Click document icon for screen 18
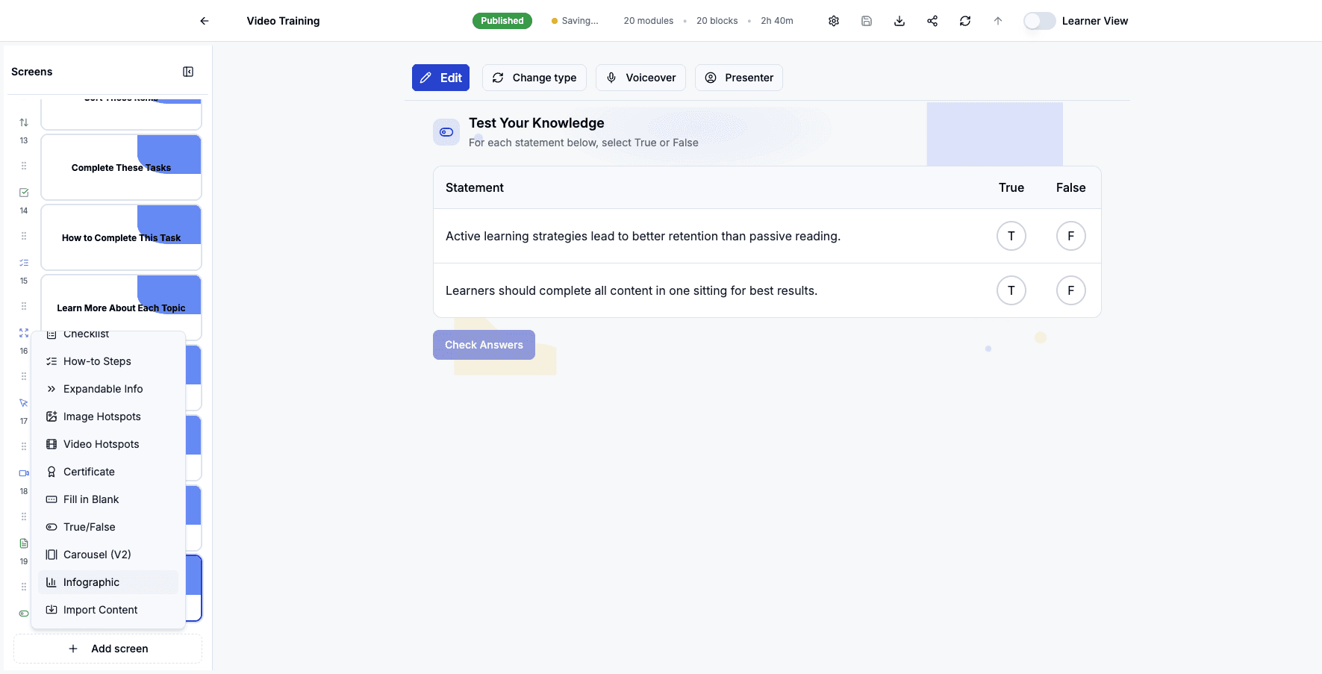 pos(24,543)
